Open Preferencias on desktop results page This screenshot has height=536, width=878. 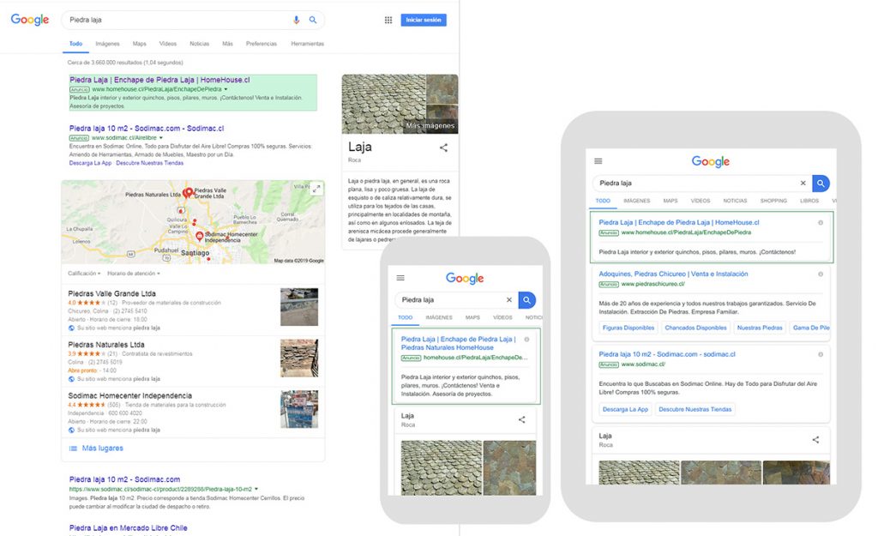pyautogui.click(x=262, y=44)
